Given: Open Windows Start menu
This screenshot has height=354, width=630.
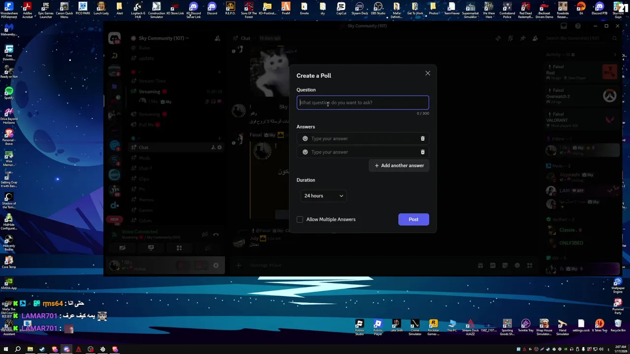Looking at the screenshot, I should (5, 350).
